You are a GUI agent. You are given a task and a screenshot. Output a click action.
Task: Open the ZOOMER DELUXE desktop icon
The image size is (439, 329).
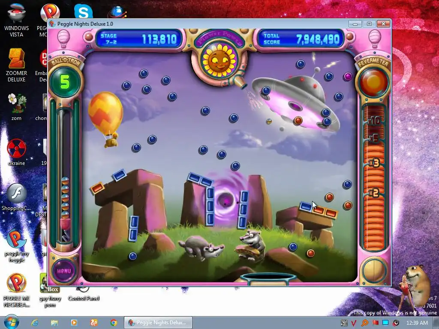16,65
